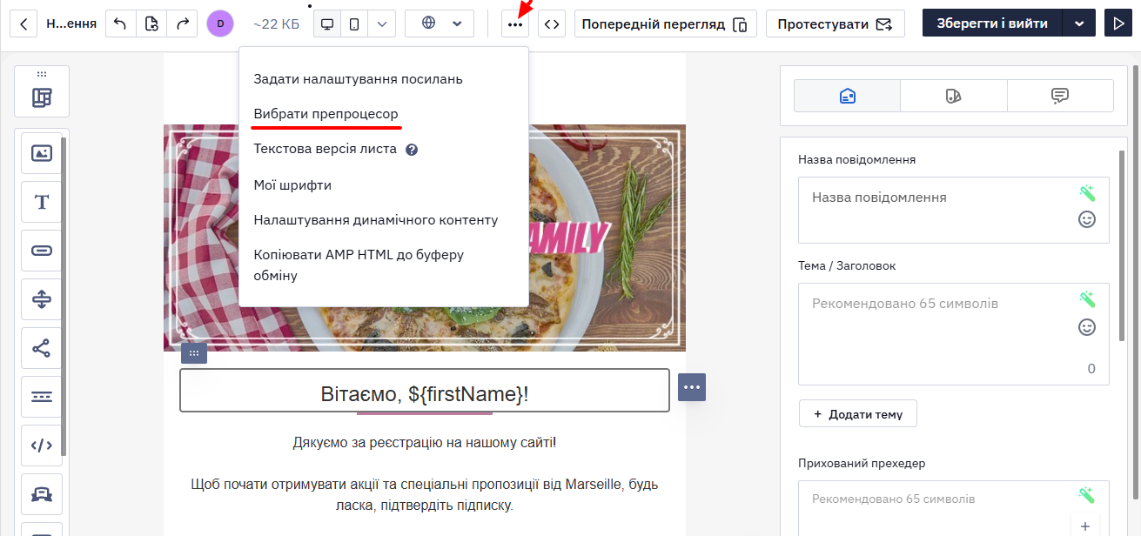Click the block drag handle icon

[194, 353]
